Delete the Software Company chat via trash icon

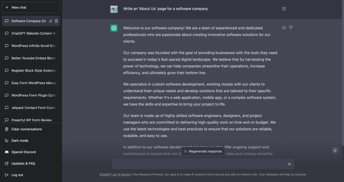pos(56,21)
